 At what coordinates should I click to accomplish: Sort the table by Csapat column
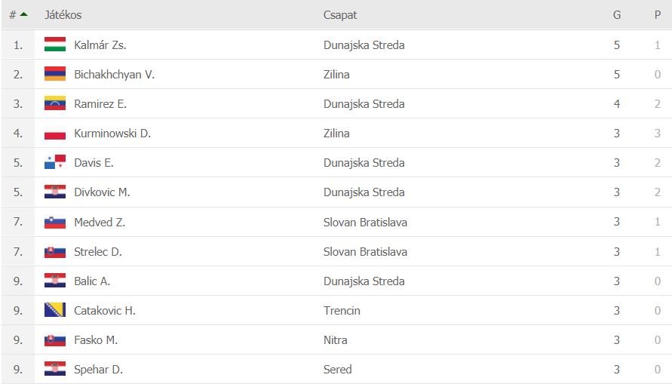(340, 15)
